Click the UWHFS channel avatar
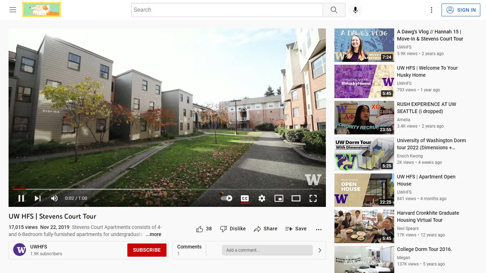The width and height of the screenshot is (486, 273). 20,250
